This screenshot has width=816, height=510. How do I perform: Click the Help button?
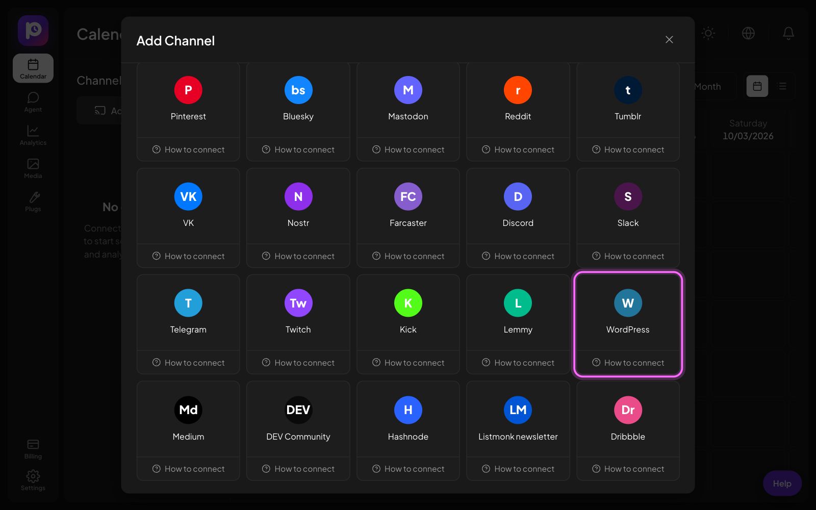pos(782,483)
